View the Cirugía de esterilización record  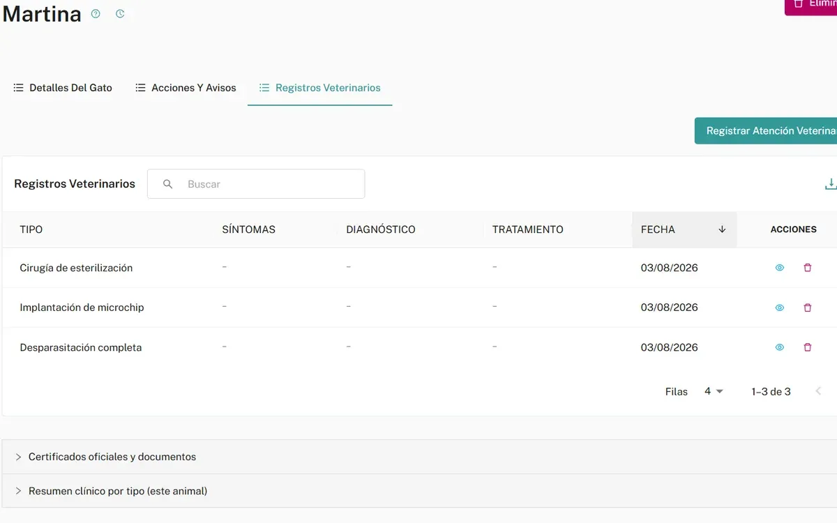tap(780, 268)
